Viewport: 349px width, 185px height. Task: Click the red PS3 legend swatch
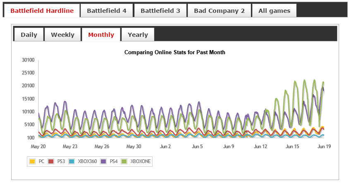(x=51, y=161)
